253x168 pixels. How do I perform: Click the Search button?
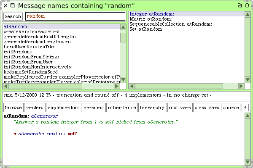(x=13, y=16)
